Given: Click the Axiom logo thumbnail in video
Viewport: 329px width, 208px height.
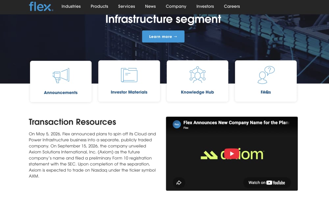Looking at the screenshot, I should [x=232, y=154].
